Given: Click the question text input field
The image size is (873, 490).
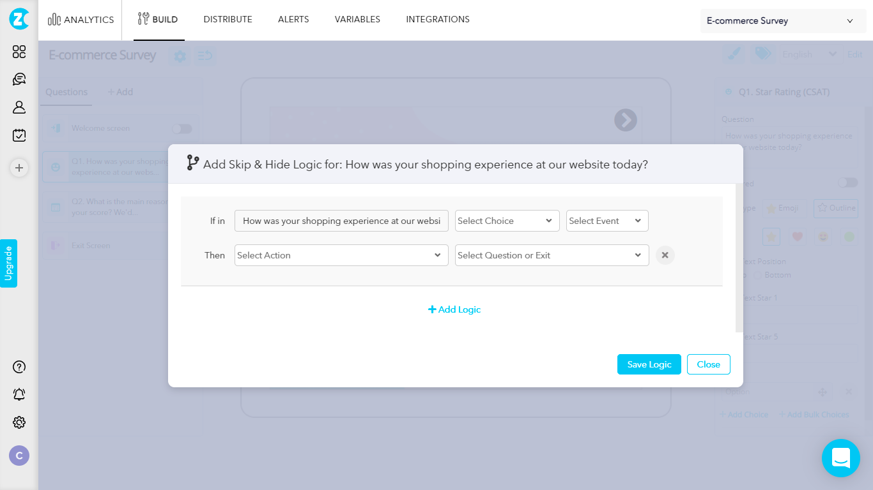Looking at the screenshot, I should (x=341, y=221).
